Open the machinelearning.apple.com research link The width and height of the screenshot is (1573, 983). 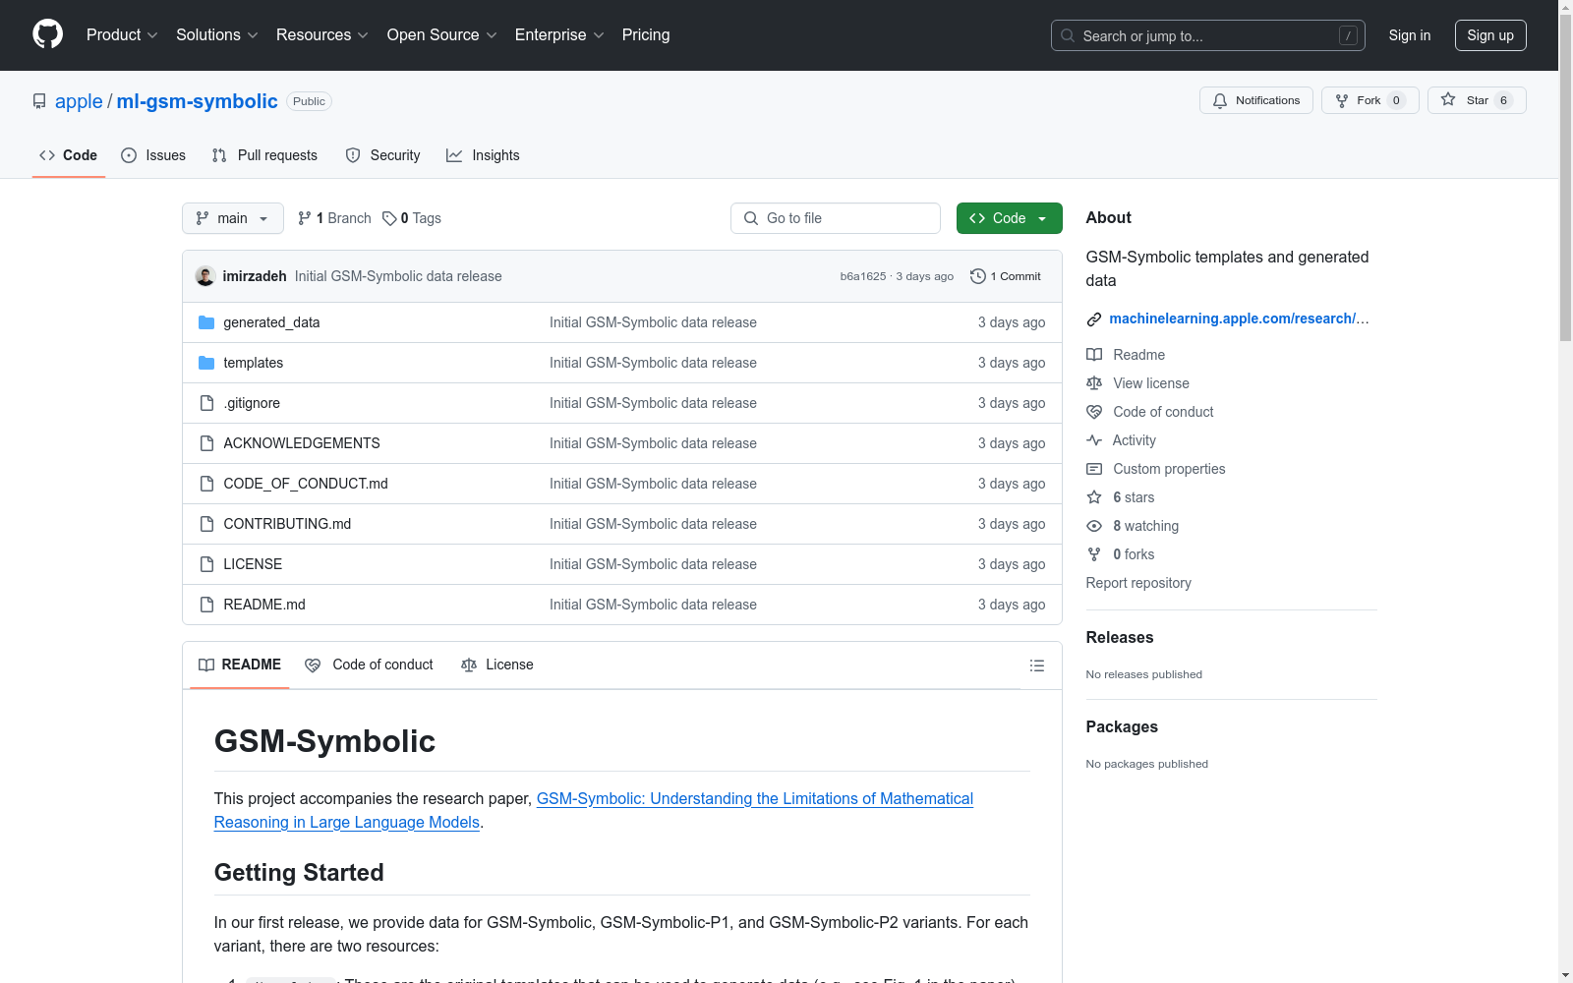tap(1239, 318)
